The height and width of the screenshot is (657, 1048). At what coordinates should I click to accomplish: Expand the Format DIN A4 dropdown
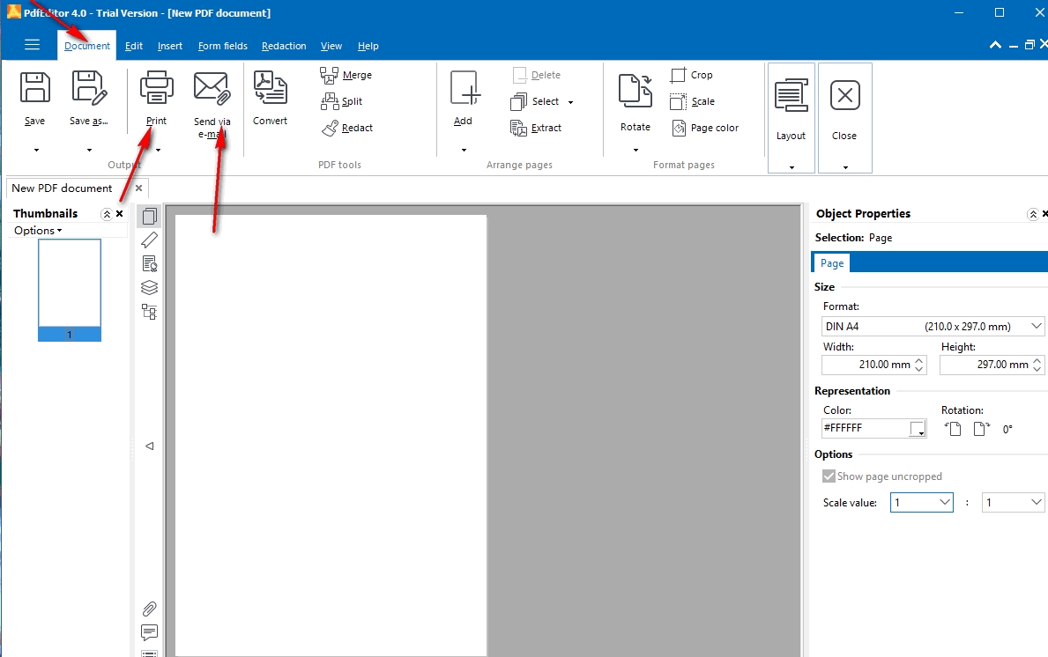1036,327
